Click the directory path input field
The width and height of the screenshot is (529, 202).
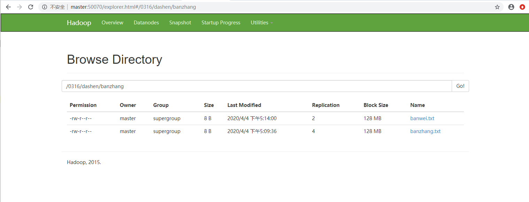point(257,86)
